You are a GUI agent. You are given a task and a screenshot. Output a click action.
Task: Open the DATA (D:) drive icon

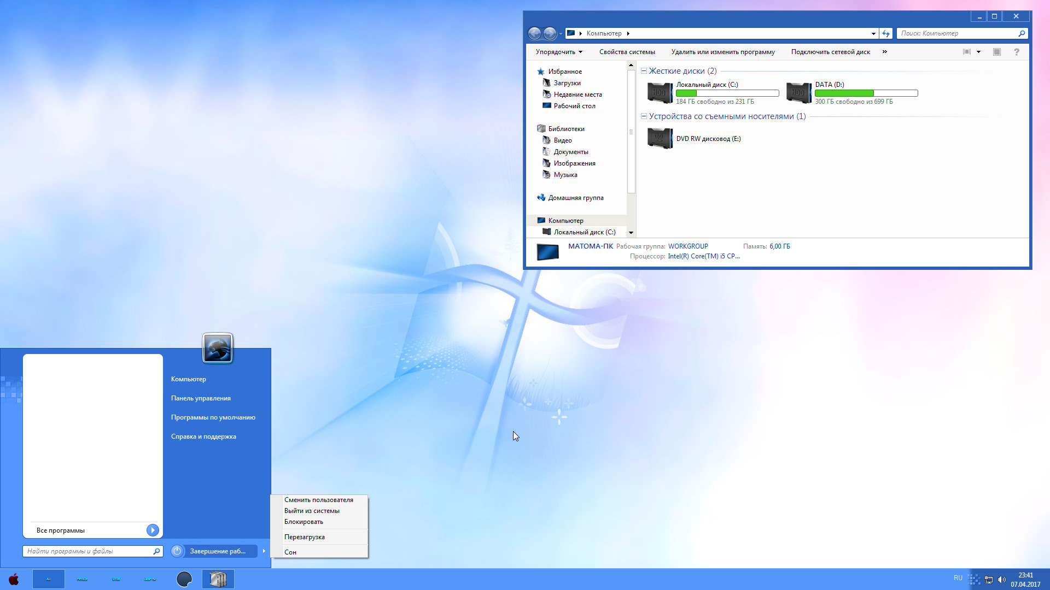[799, 93]
